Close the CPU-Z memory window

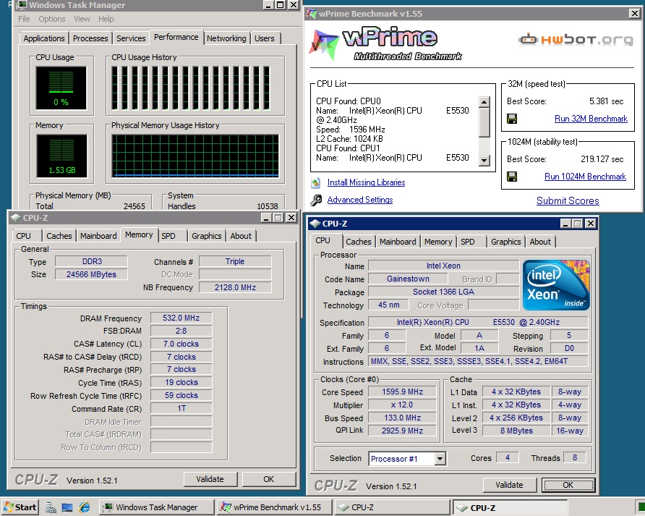click(x=291, y=217)
